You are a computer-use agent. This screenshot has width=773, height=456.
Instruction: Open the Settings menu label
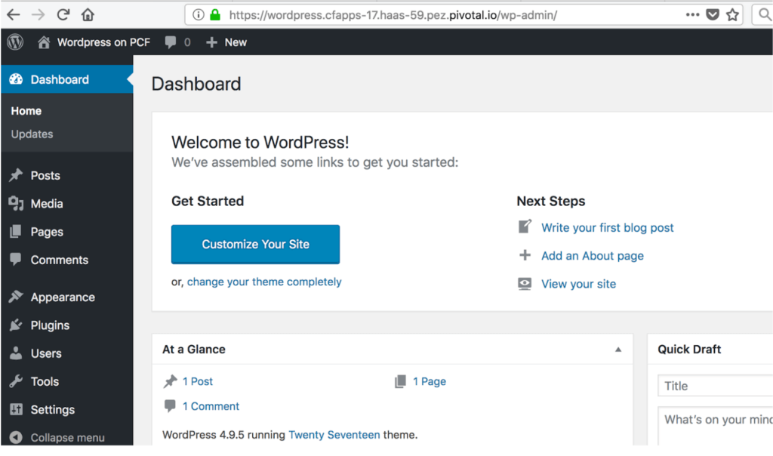(53, 410)
